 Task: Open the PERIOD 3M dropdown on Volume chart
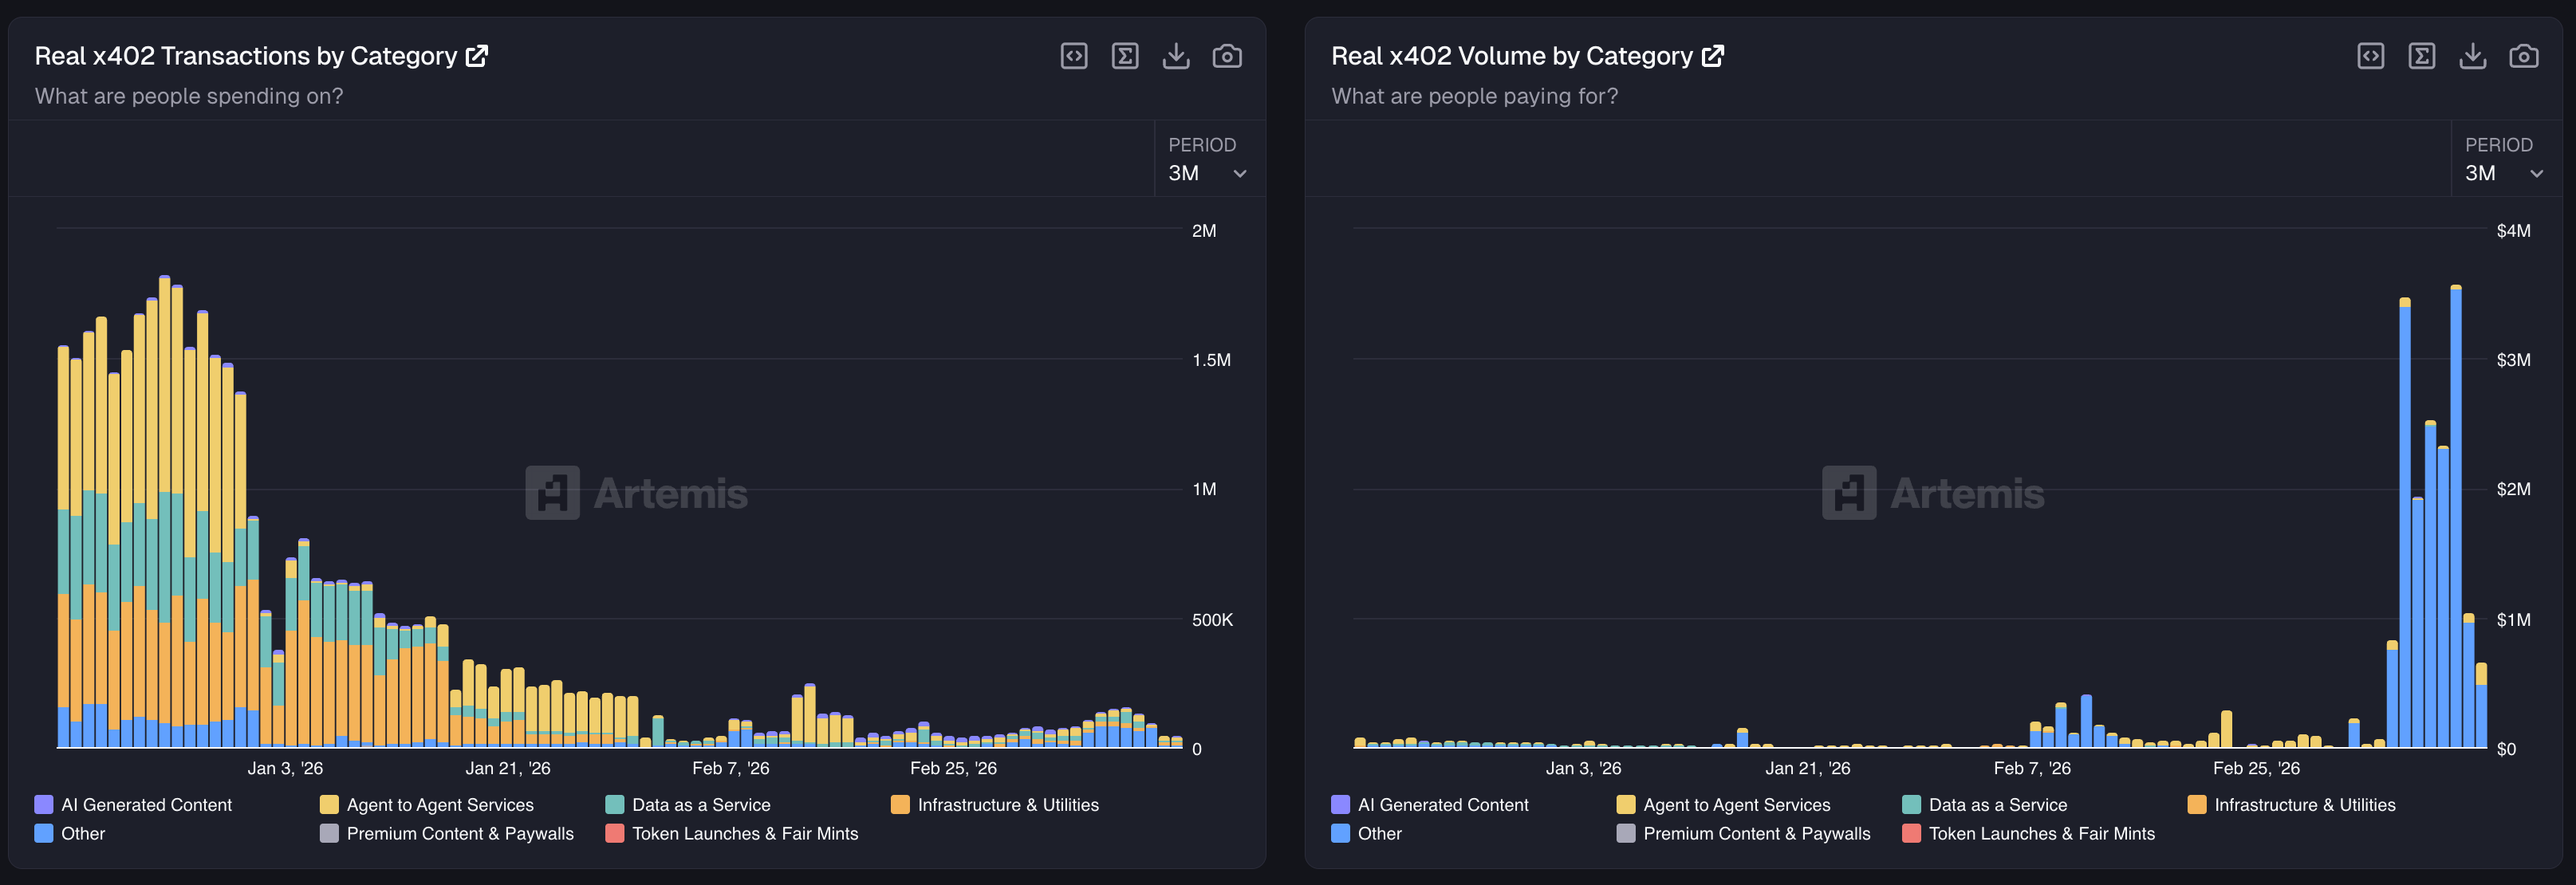click(2503, 173)
